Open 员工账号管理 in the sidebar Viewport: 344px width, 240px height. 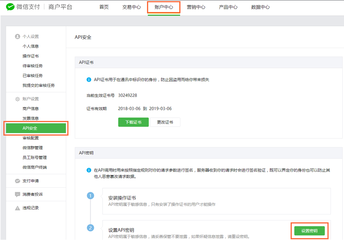[x=35, y=157]
